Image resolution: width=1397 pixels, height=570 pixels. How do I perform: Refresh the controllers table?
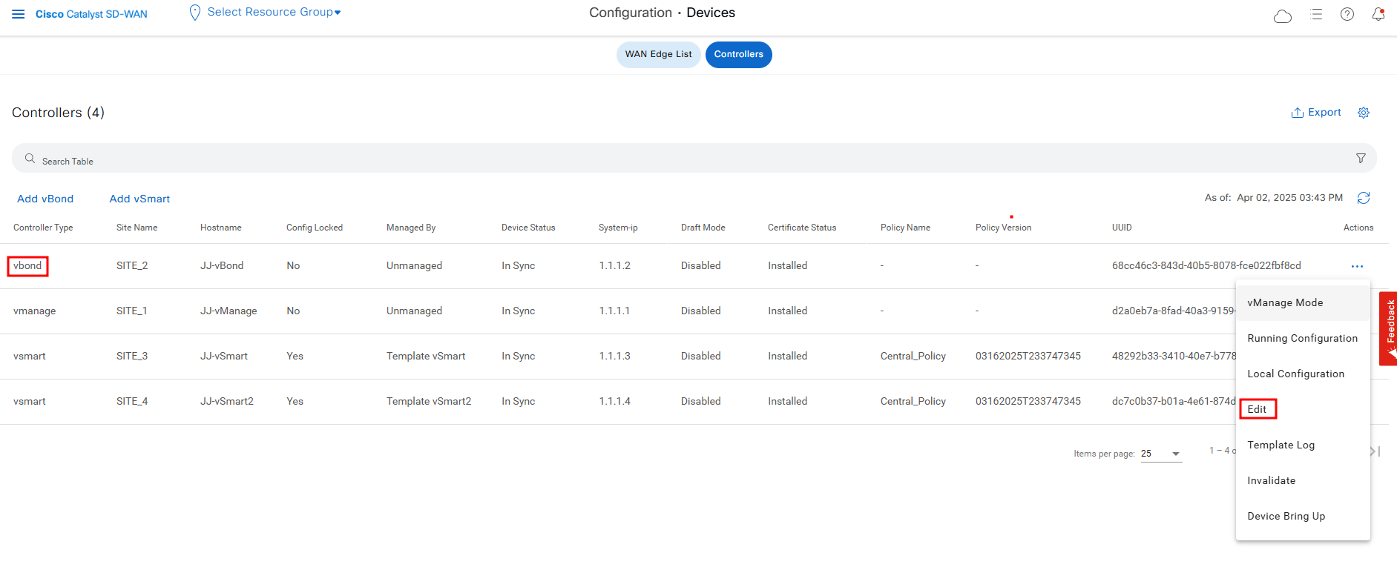pyautogui.click(x=1364, y=198)
